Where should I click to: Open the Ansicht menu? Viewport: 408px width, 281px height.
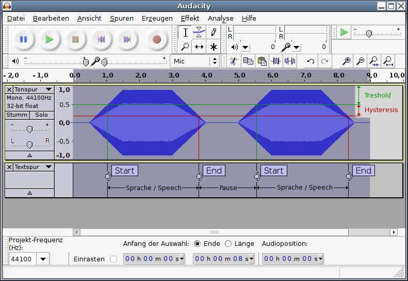(x=89, y=18)
